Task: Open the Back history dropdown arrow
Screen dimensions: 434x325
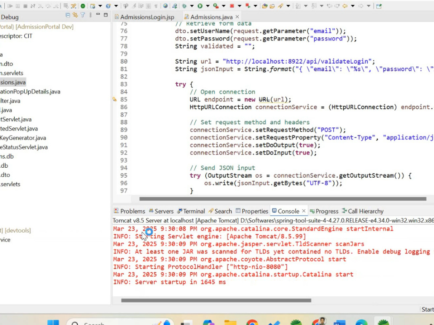Action: coord(352,6)
